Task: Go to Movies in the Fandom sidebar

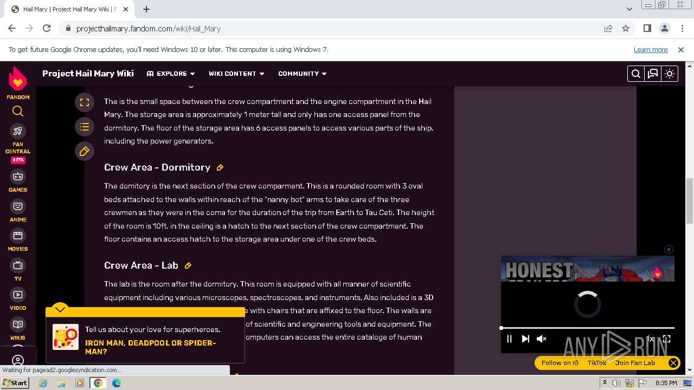Action: pyautogui.click(x=18, y=240)
